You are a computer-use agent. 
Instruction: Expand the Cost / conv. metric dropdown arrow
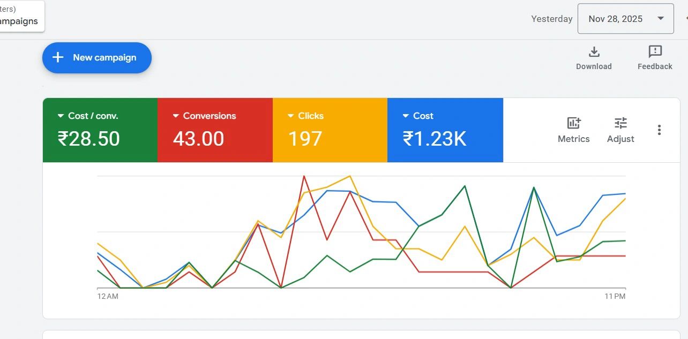(61, 116)
